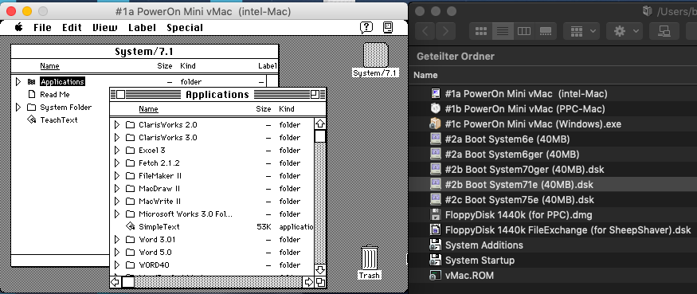Select the Trash icon on the desktop
The width and height of the screenshot is (697, 294).
370,257
